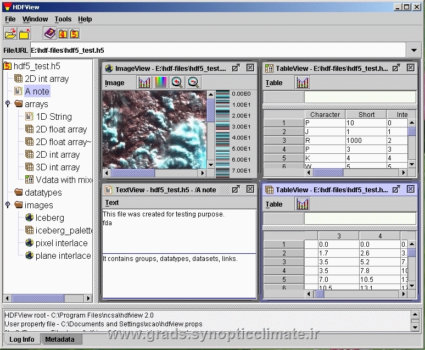Image resolution: width=425 pixels, height=350 pixels.
Task: Click the cell with value 10.5 in row 5
Action: (x=380, y=280)
